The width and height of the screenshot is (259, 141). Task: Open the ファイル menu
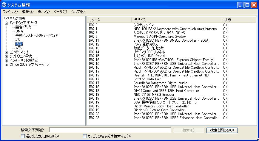pyautogui.click(x=10, y=12)
